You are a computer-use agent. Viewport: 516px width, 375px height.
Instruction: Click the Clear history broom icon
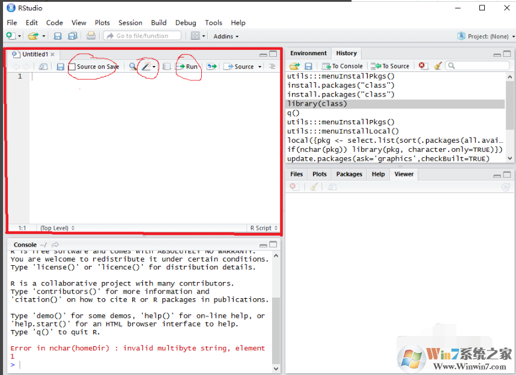[437, 66]
